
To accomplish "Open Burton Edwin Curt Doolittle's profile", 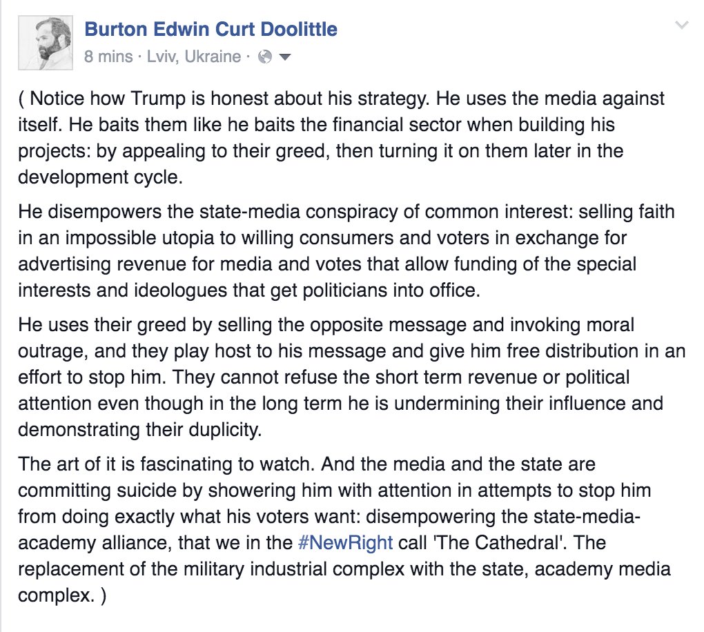I will point(211,30).
